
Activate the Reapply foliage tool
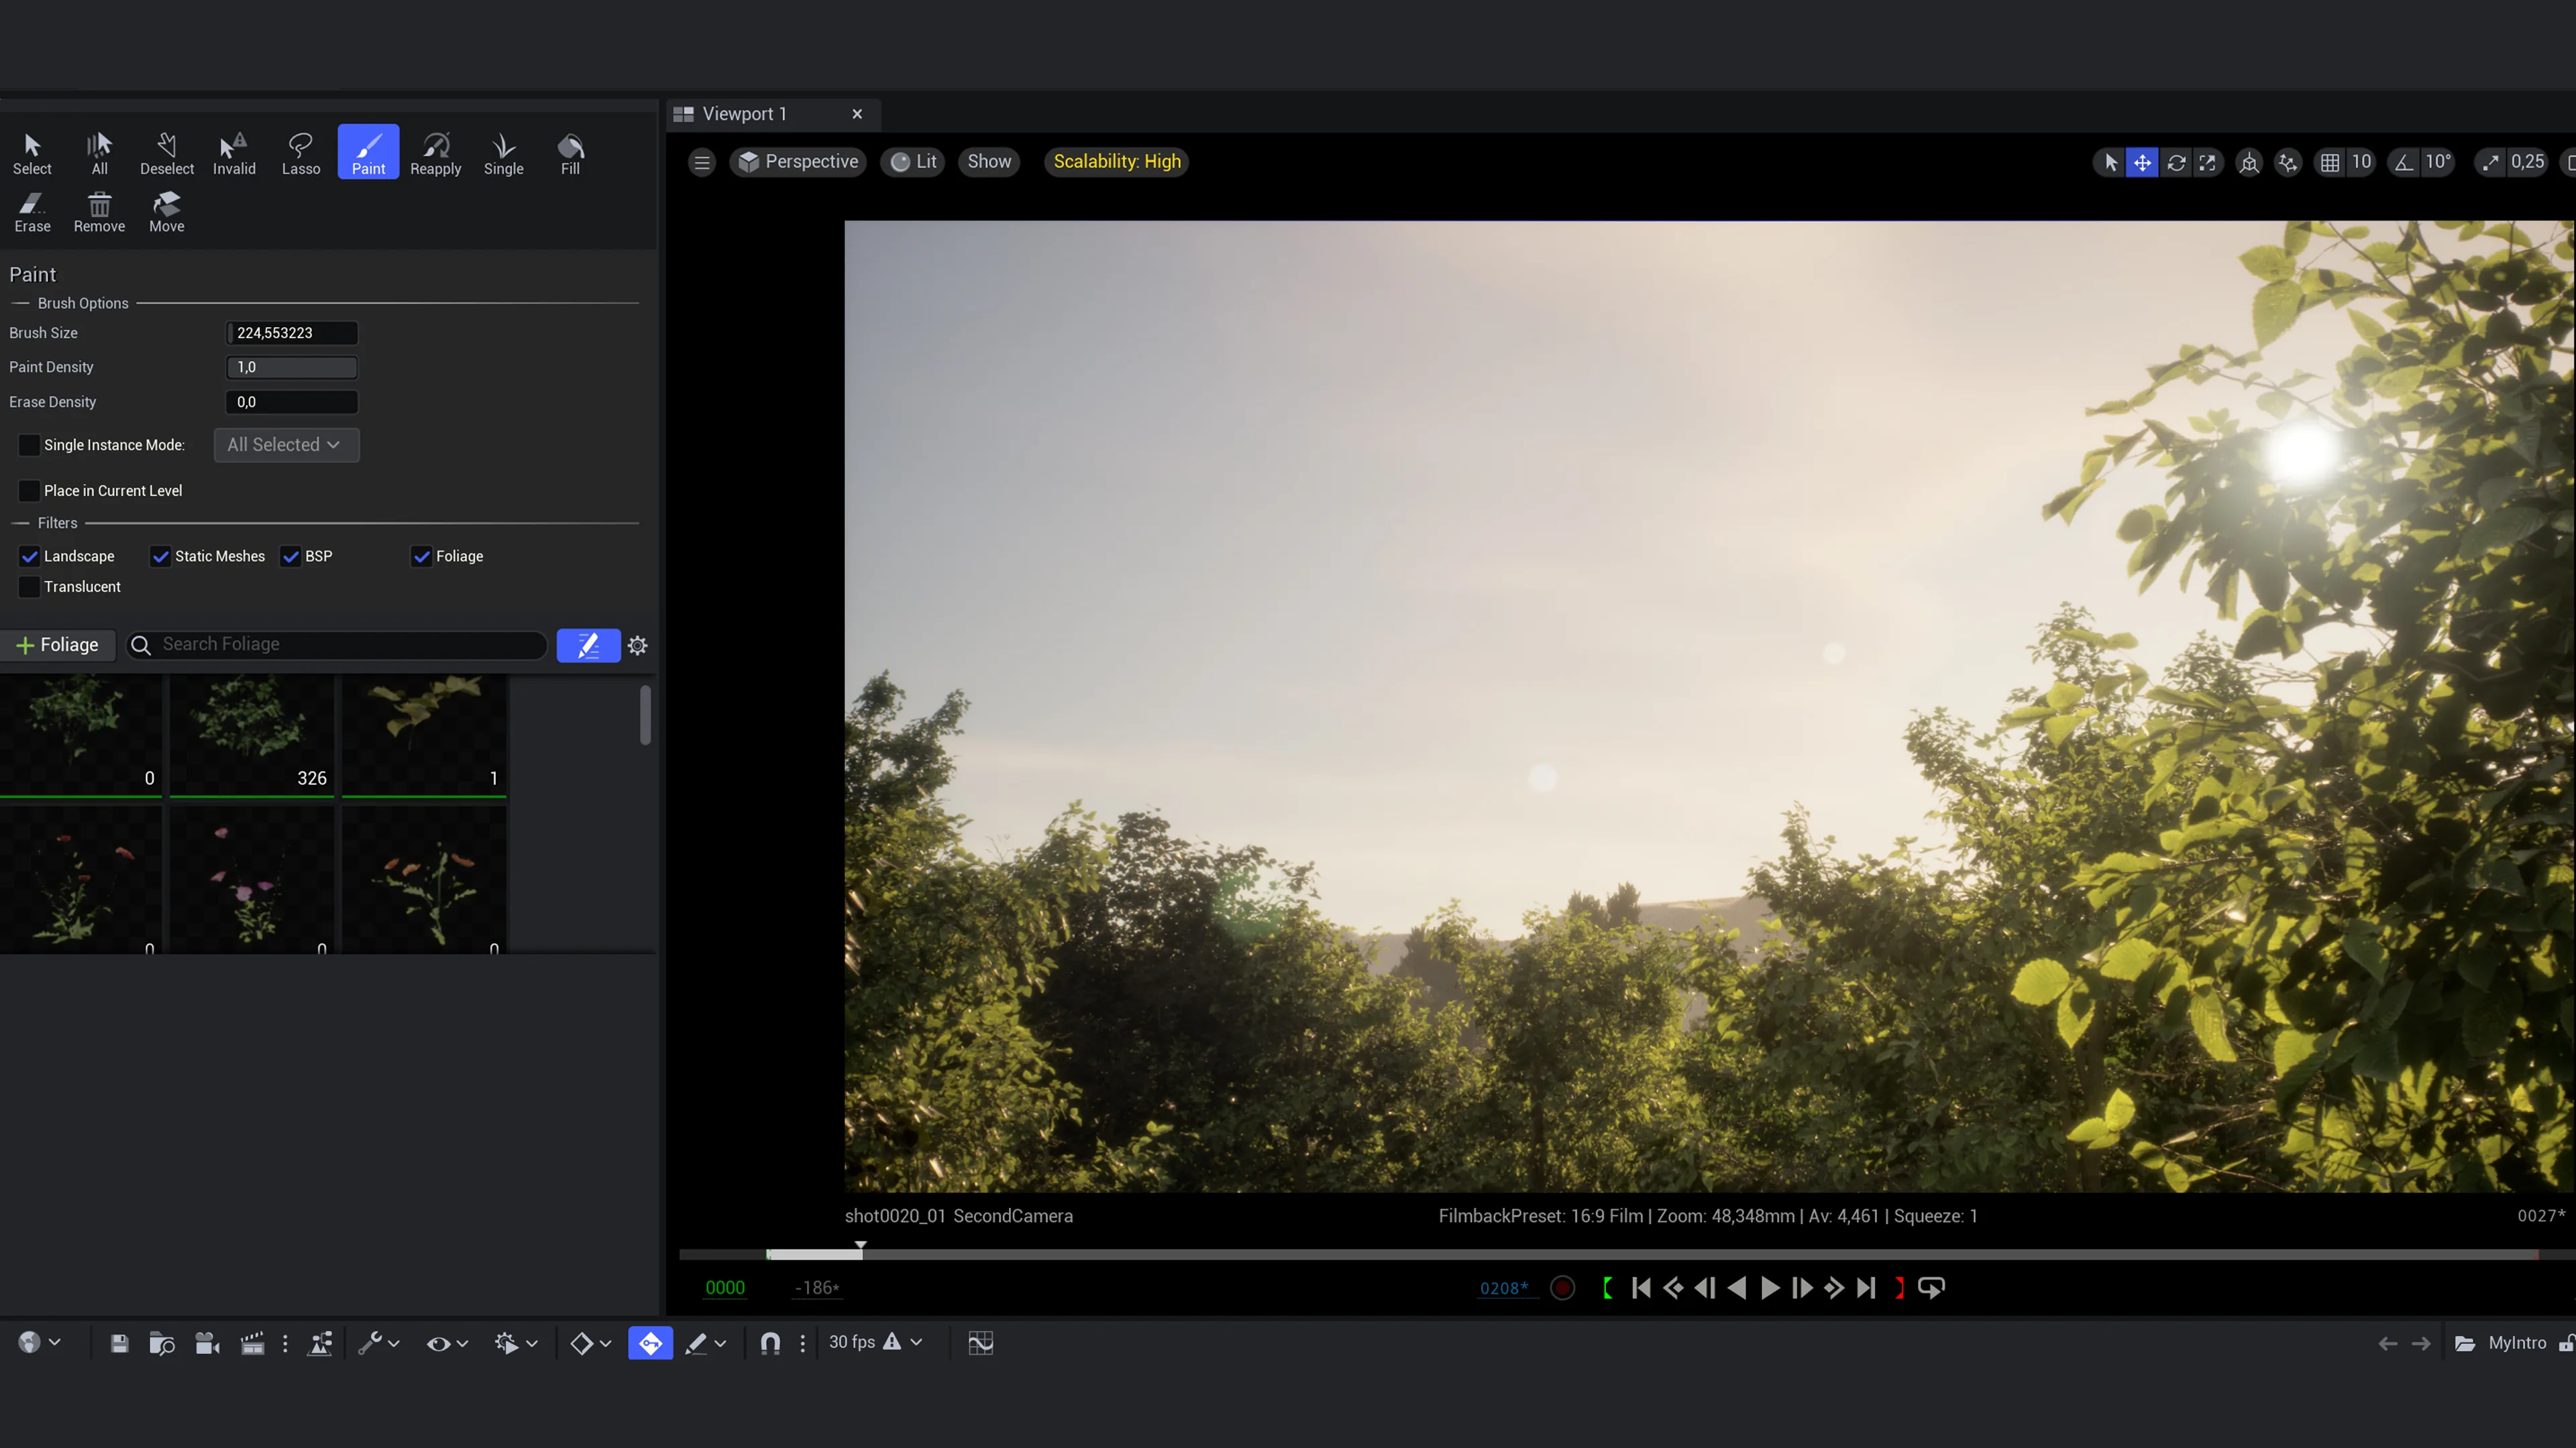(x=435, y=153)
